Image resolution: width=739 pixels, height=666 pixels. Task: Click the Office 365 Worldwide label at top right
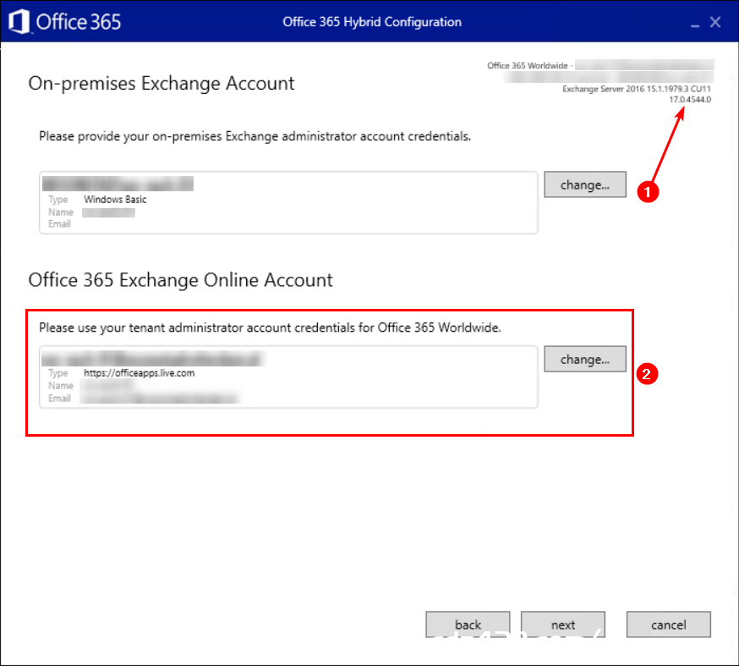point(528,65)
